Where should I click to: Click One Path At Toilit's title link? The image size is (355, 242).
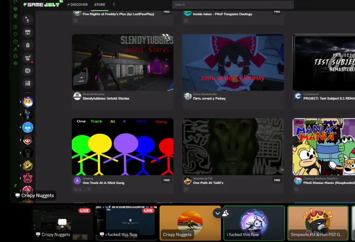(x=208, y=183)
